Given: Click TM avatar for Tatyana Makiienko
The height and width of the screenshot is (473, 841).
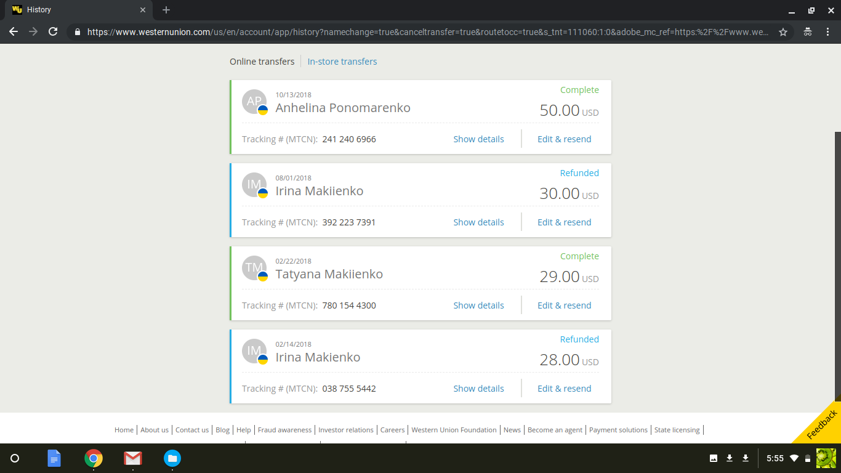Looking at the screenshot, I should pos(254,268).
